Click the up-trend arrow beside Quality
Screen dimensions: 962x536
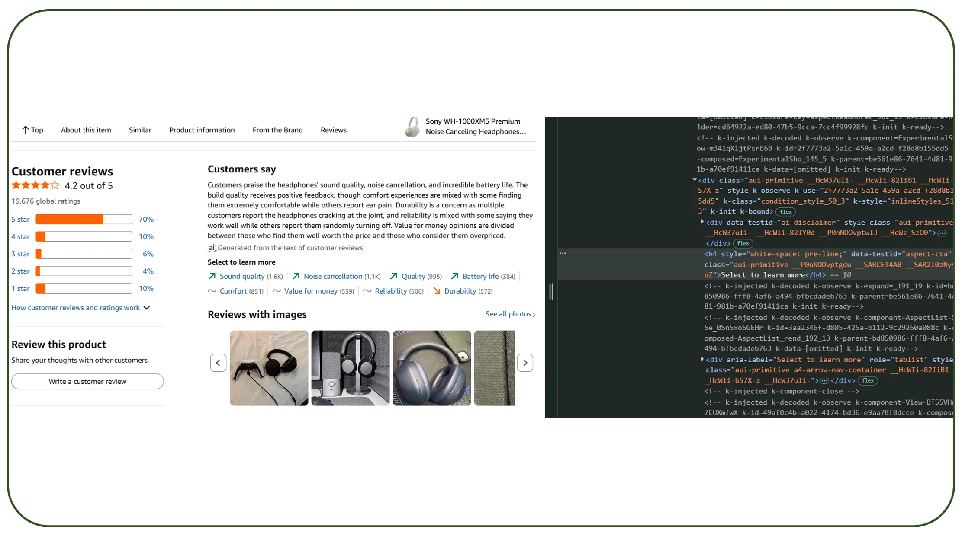click(x=394, y=276)
